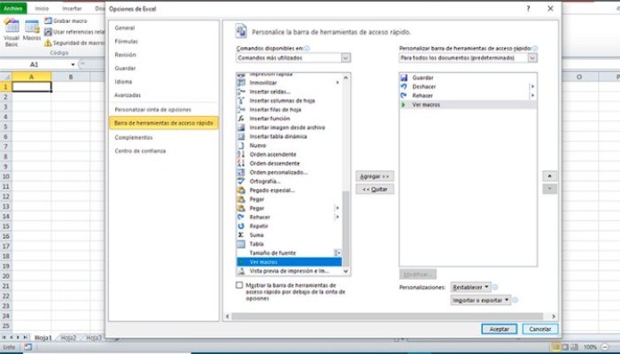
Task: Start Grabar macro in the ribbon
Action: [66, 21]
